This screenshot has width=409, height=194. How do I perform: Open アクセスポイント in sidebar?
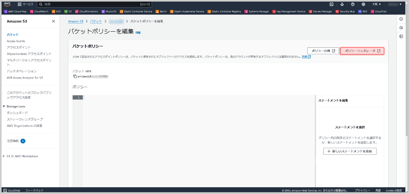click(19, 47)
